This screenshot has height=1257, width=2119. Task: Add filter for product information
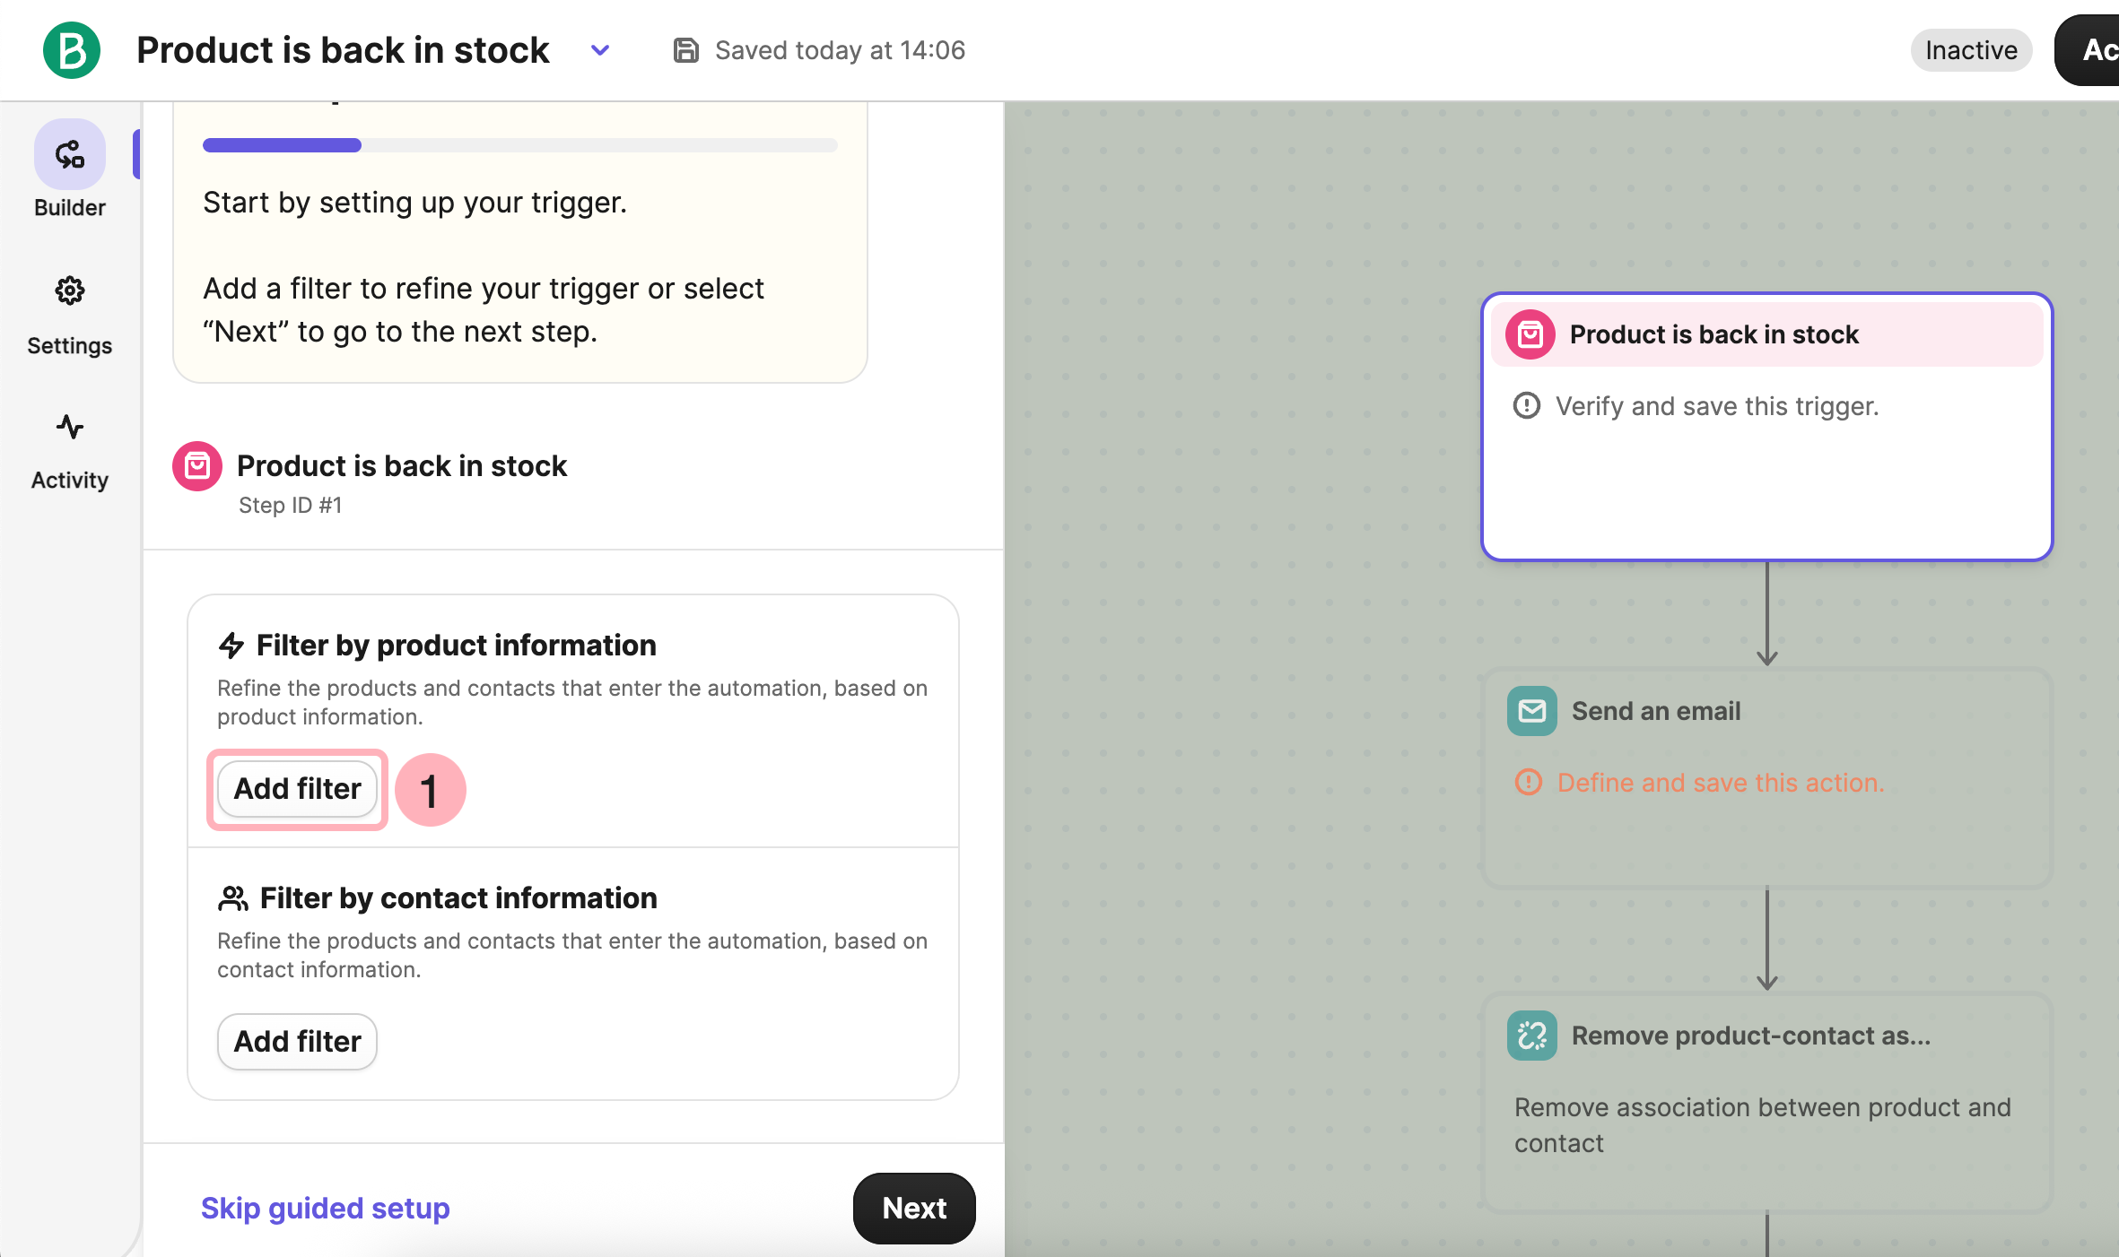click(x=297, y=789)
